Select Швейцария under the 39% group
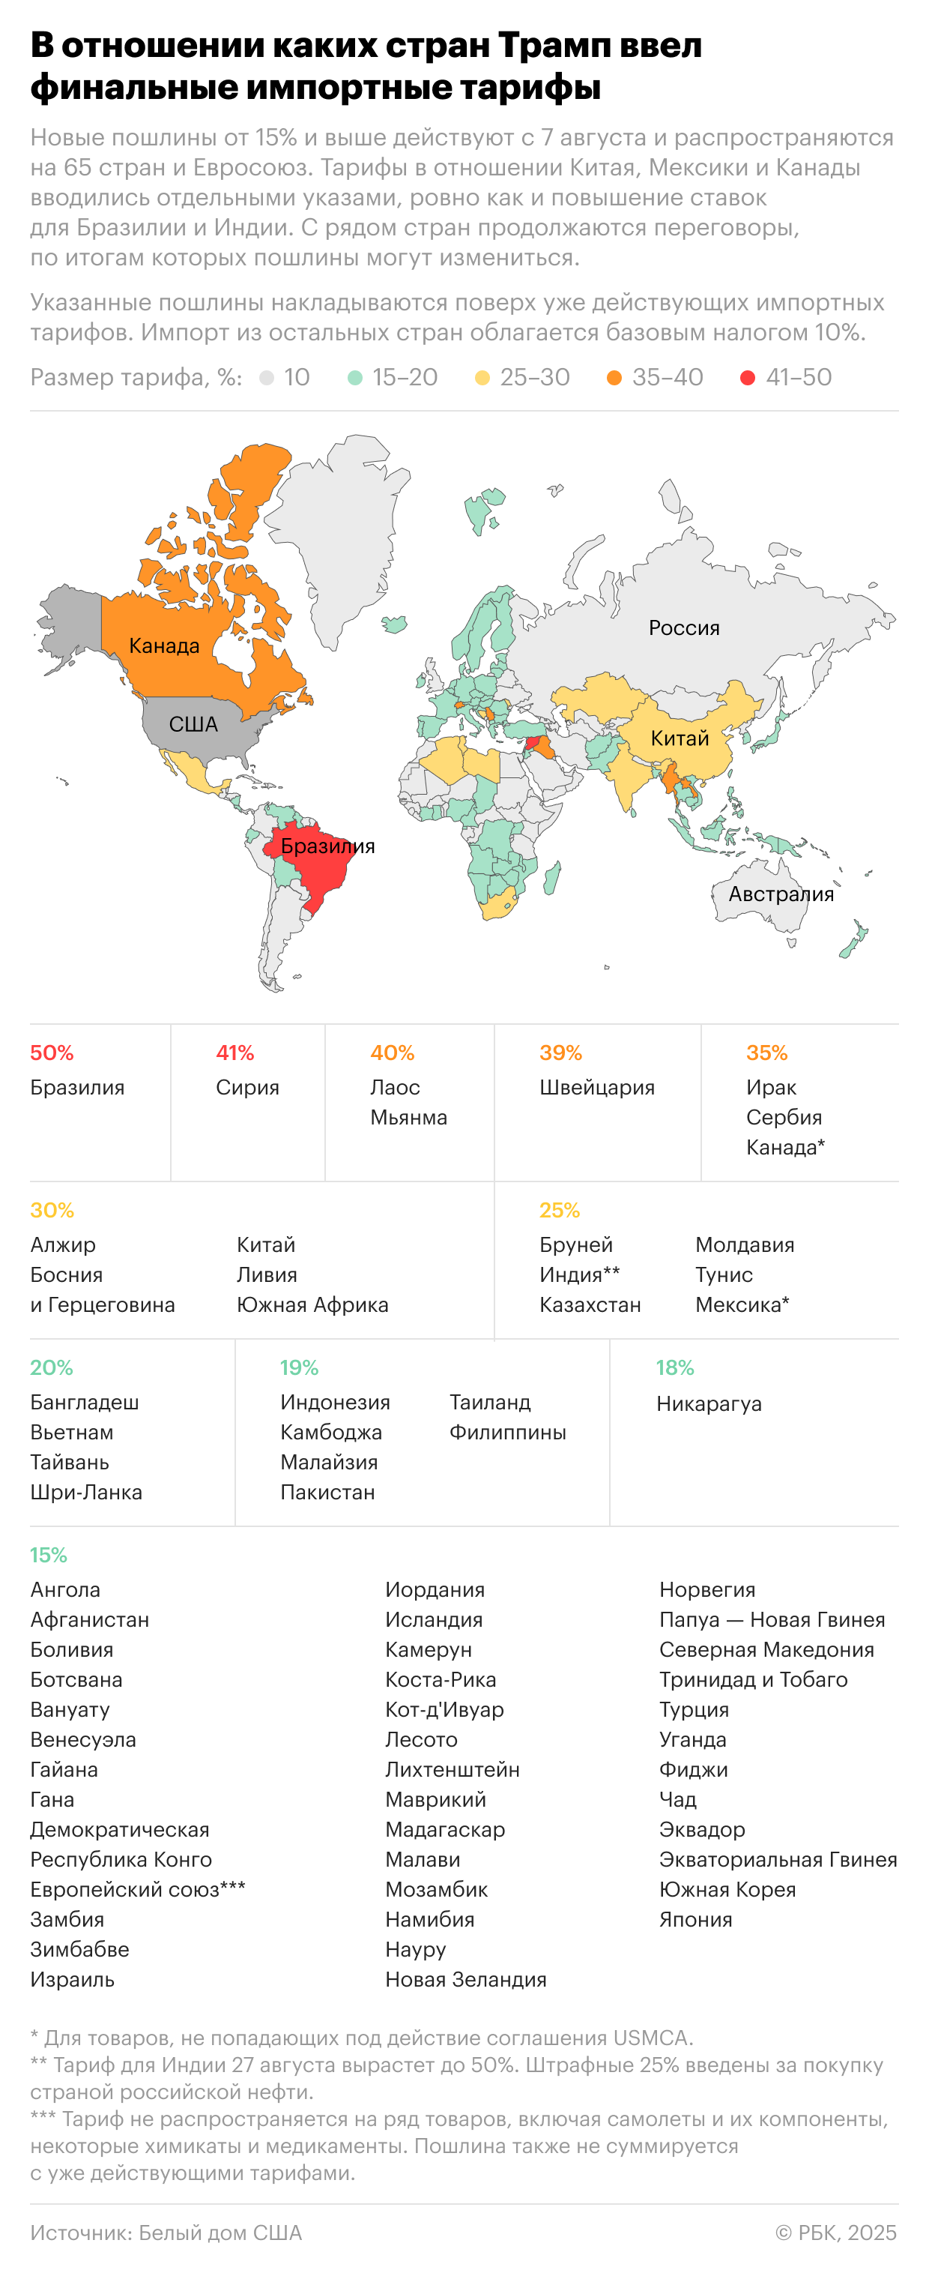 [596, 1088]
